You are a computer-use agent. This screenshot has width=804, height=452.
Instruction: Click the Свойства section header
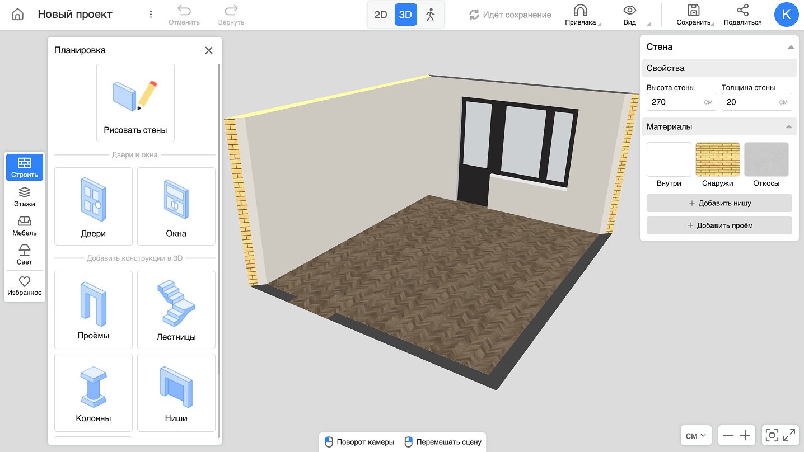point(719,68)
